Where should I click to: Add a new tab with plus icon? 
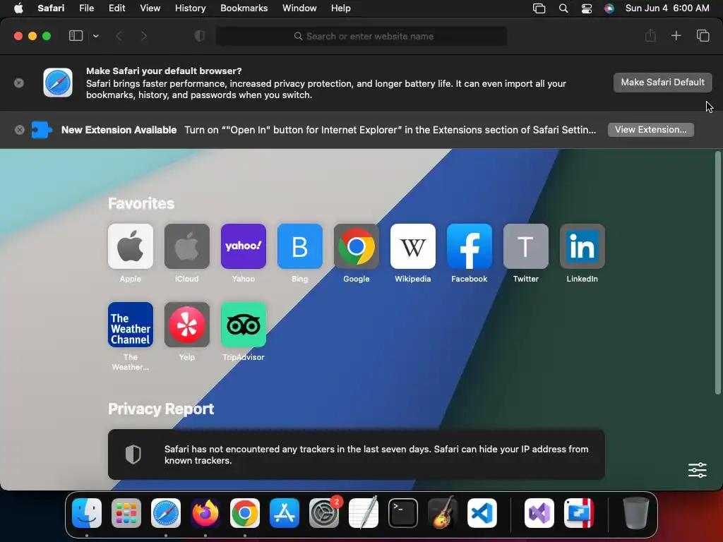coord(676,35)
